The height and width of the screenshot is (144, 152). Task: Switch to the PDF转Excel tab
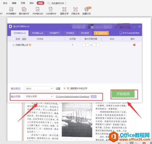point(37,33)
